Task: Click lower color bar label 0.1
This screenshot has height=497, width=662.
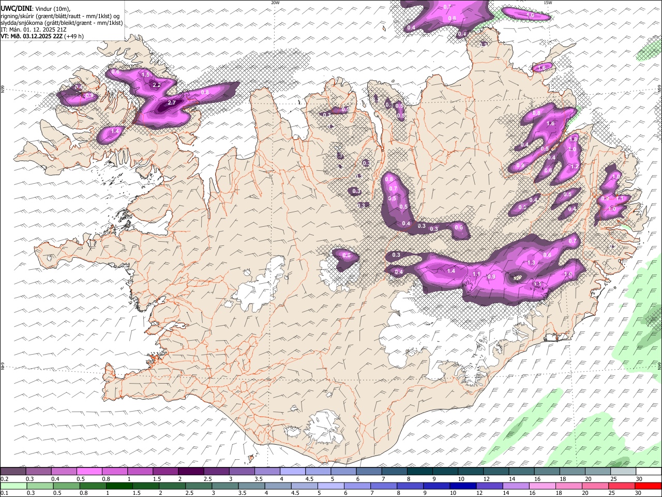Action: click(x=4, y=493)
